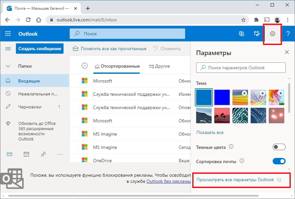
Task: Choose the mountain wave theme
Action: click(204, 116)
